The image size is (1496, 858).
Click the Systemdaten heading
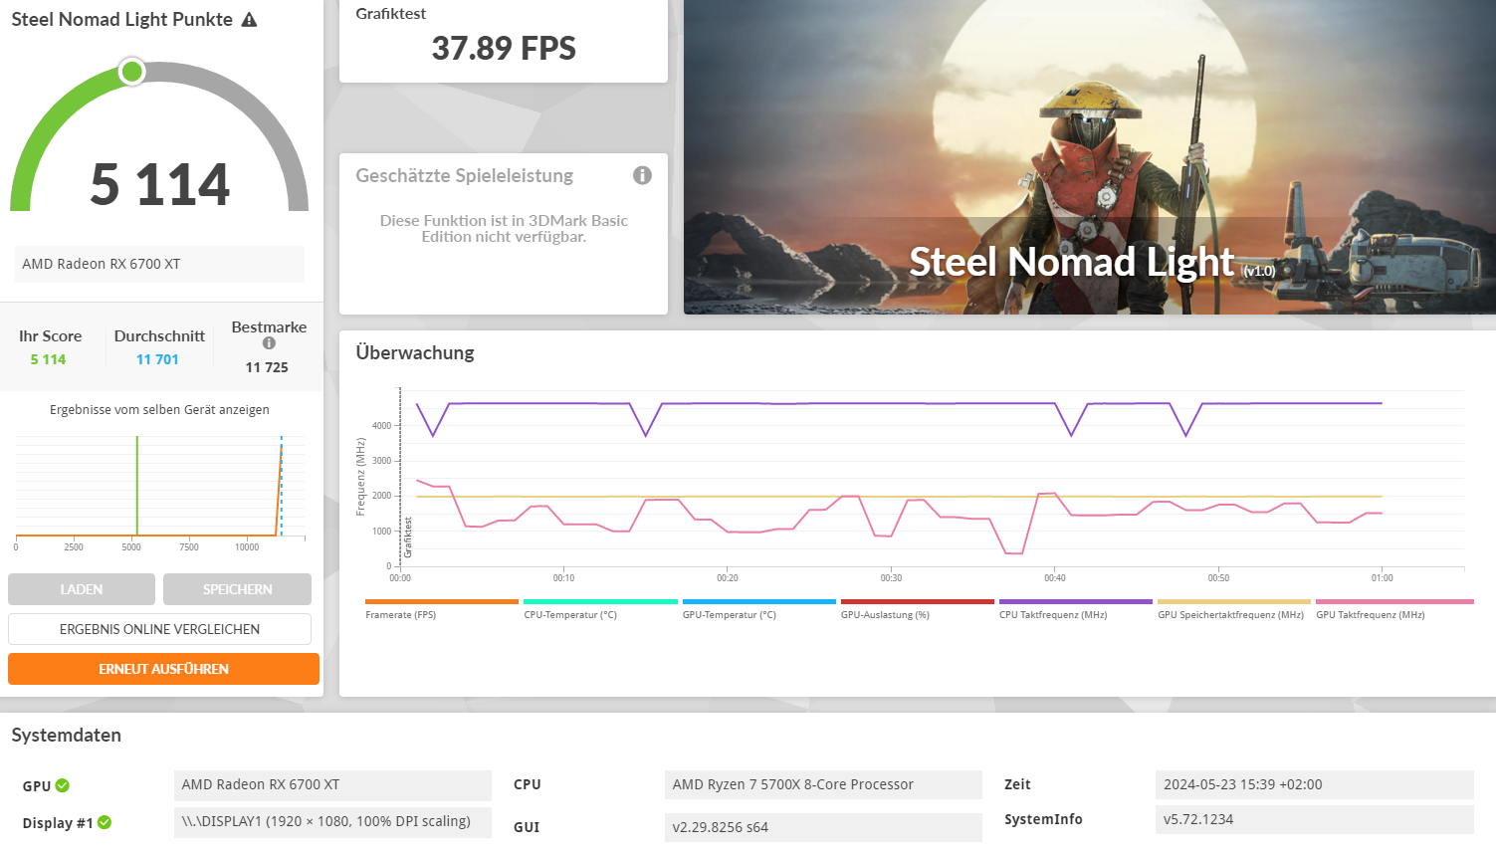(x=67, y=736)
